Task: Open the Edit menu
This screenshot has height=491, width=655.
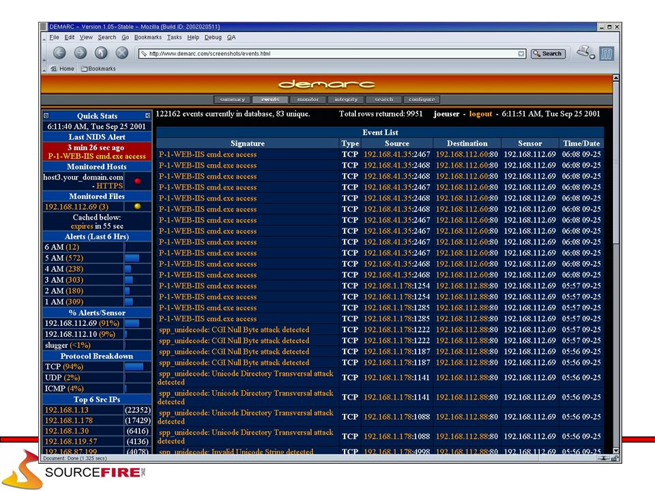Action: (70, 37)
